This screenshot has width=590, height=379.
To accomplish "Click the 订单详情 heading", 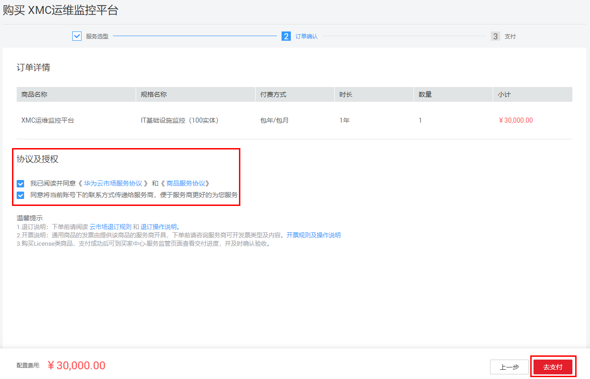I will coord(33,68).
